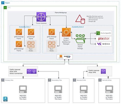This screenshot has width=121, height=104.
Task: Select the WEKA logo box
Action: [104, 44]
